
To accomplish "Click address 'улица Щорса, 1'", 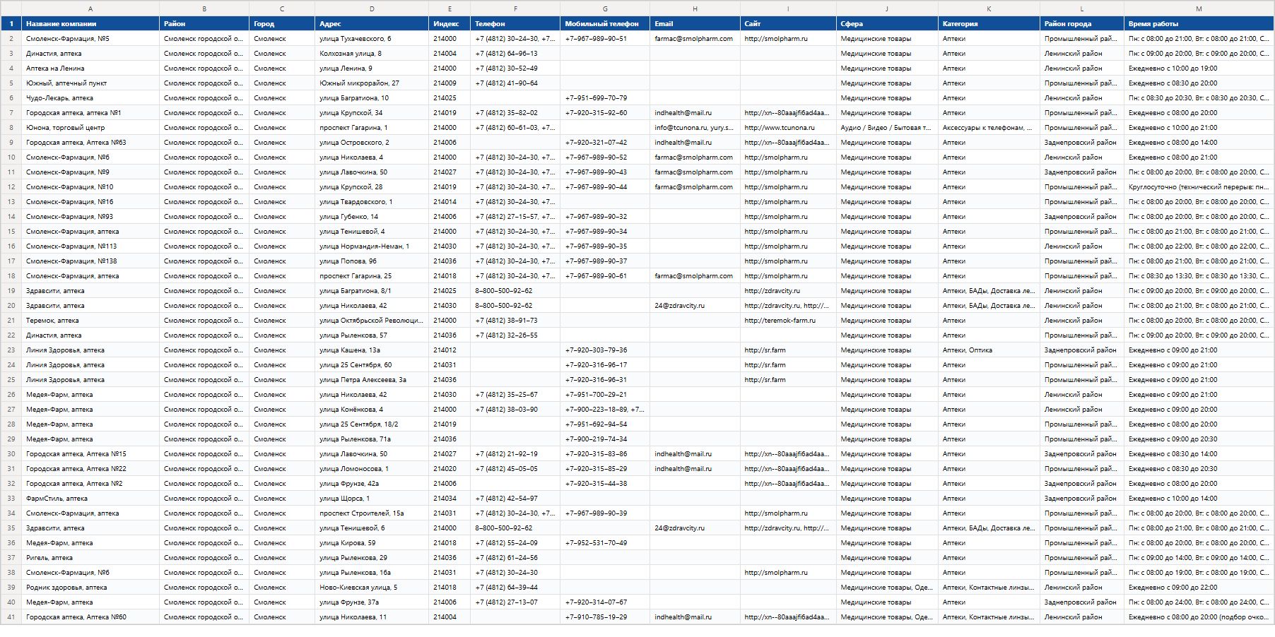I will [372, 499].
